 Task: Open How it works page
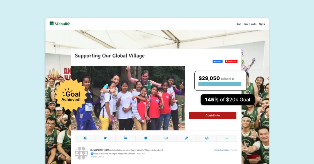(250, 24)
